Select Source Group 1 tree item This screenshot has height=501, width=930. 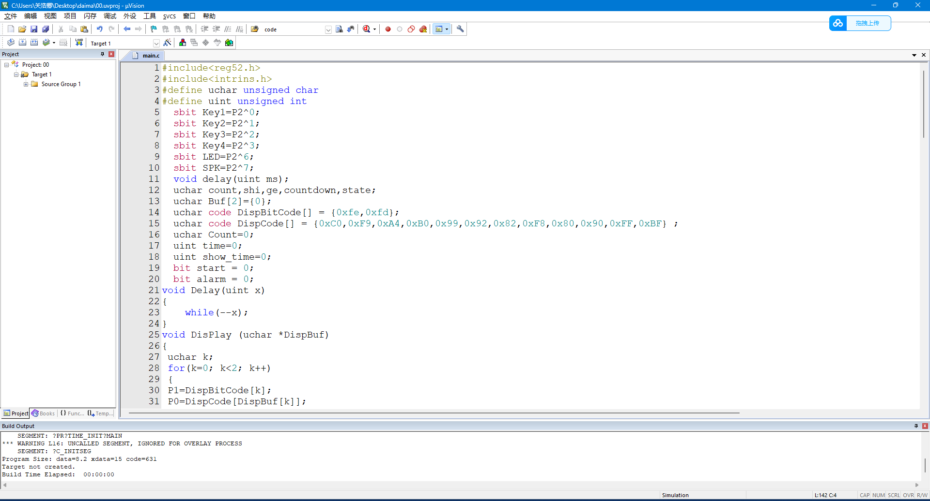(61, 84)
